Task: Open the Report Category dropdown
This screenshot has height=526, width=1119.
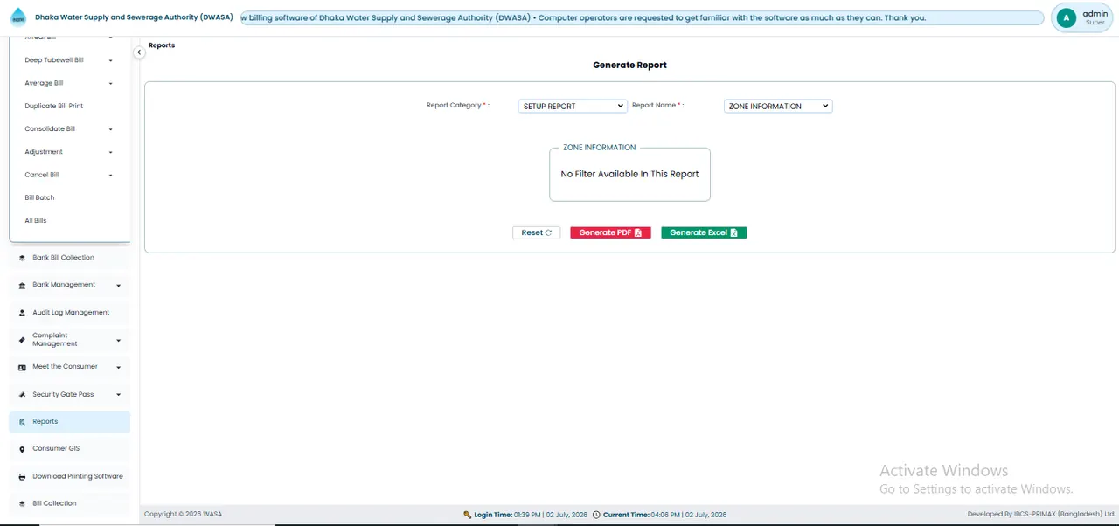Action: pos(573,106)
